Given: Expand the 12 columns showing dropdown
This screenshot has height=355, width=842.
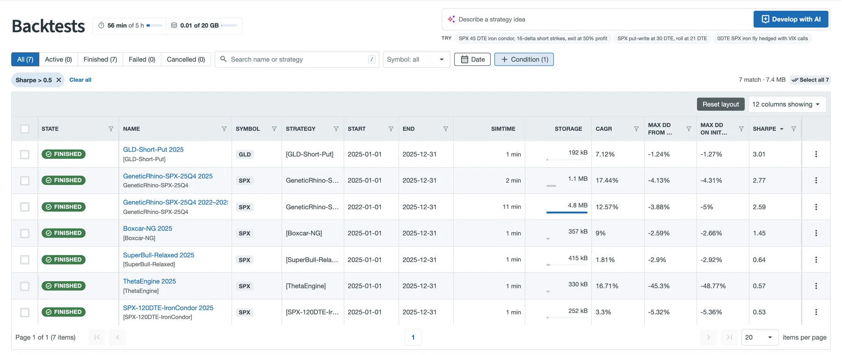Looking at the screenshot, I should click(x=787, y=104).
